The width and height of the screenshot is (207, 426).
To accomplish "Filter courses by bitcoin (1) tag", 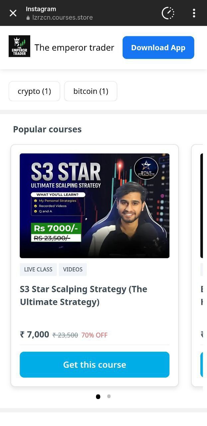I will click(x=91, y=91).
